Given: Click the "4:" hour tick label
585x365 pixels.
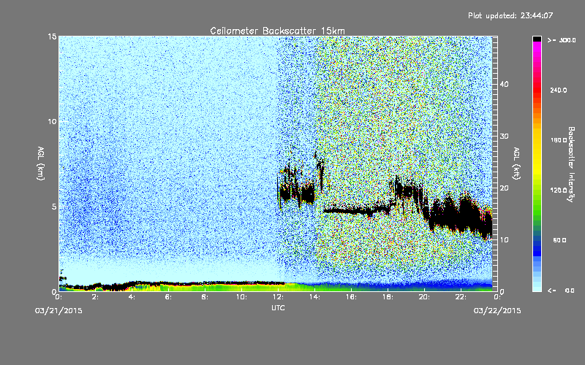Looking at the screenshot, I should click(x=132, y=297).
